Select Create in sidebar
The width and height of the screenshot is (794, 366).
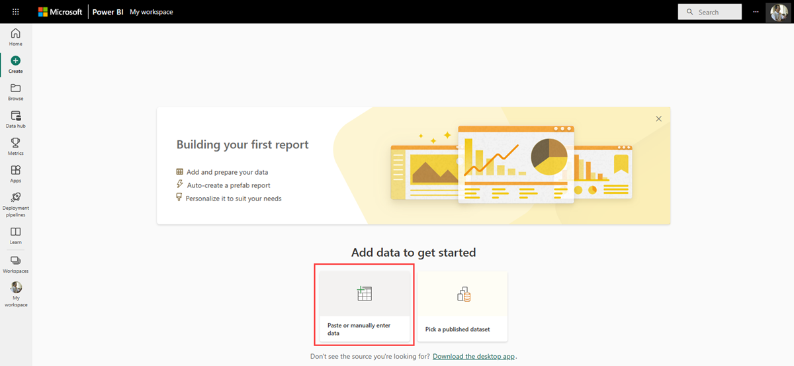pyautogui.click(x=16, y=65)
